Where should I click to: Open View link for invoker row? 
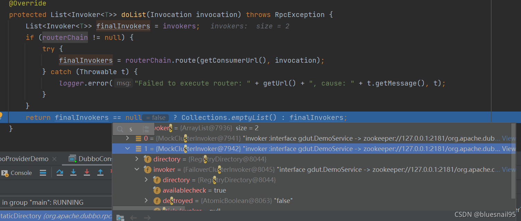click(x=509, y=170)
